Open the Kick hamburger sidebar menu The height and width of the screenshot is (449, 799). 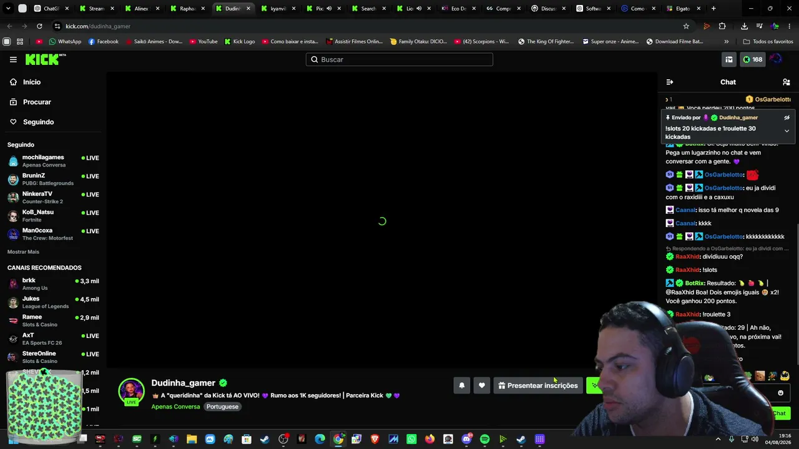click(13, 59)
